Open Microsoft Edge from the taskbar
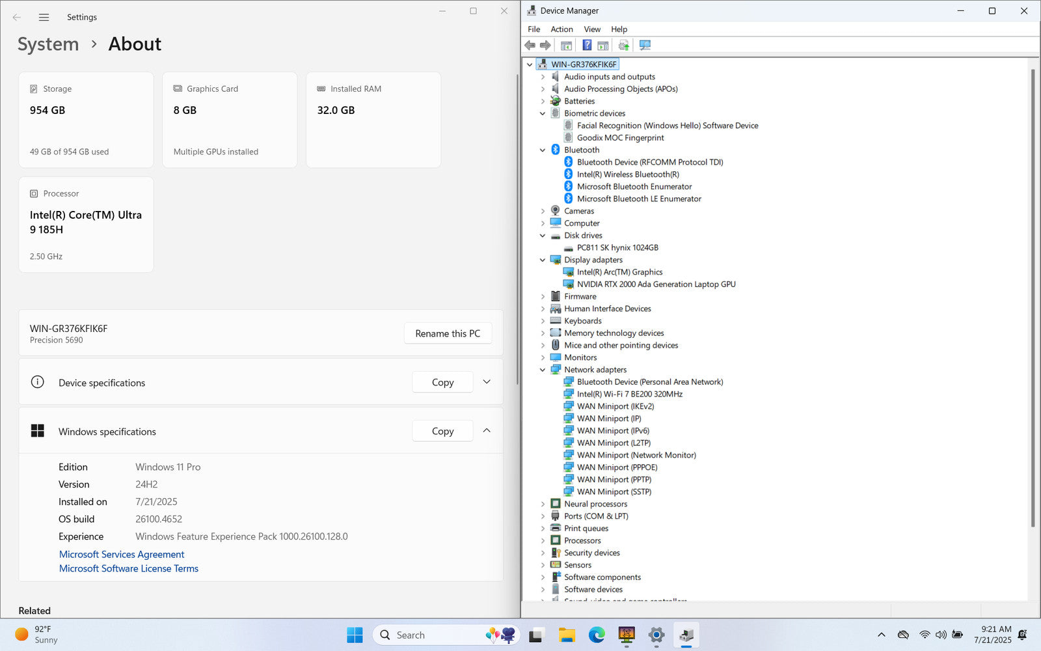The height and width of the screenshot is (651, 1041). coord(597,635)
